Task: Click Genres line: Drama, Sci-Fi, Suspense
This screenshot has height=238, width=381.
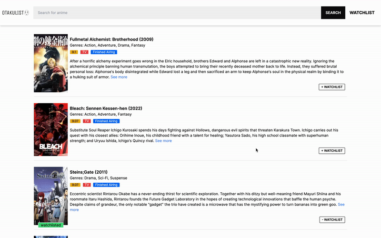Action: [99, 178]
